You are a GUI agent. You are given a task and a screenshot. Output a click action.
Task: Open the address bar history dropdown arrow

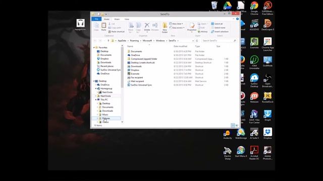(x=193, y=41)
